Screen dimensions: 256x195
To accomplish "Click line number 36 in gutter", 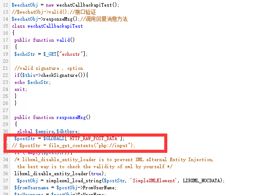I will pyautogui.click(x=5, y=173).
